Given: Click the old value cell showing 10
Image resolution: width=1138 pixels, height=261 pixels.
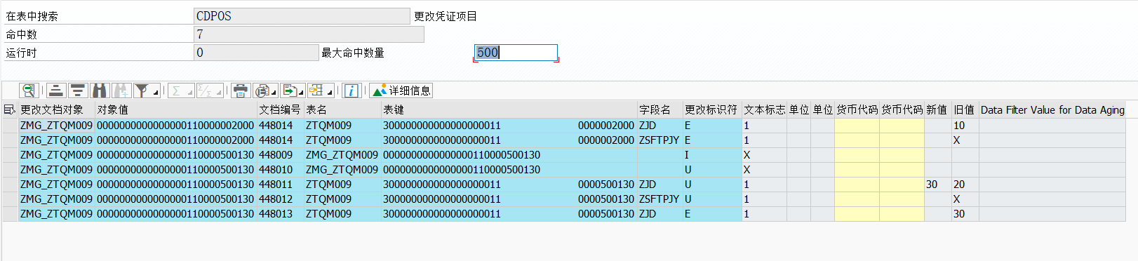Looking at the screenshot, I should 965,126.
